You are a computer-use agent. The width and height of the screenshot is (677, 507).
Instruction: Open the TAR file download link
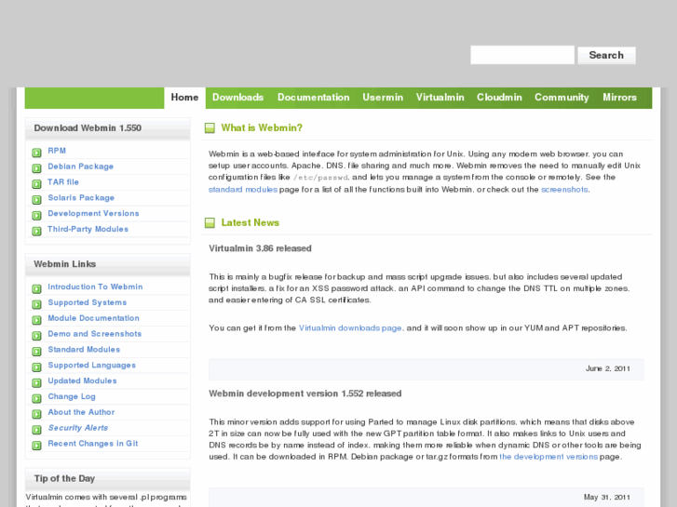tap(63, 182)
